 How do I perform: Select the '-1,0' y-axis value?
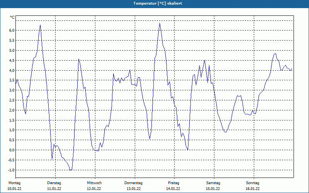click(x=12, y=170)
